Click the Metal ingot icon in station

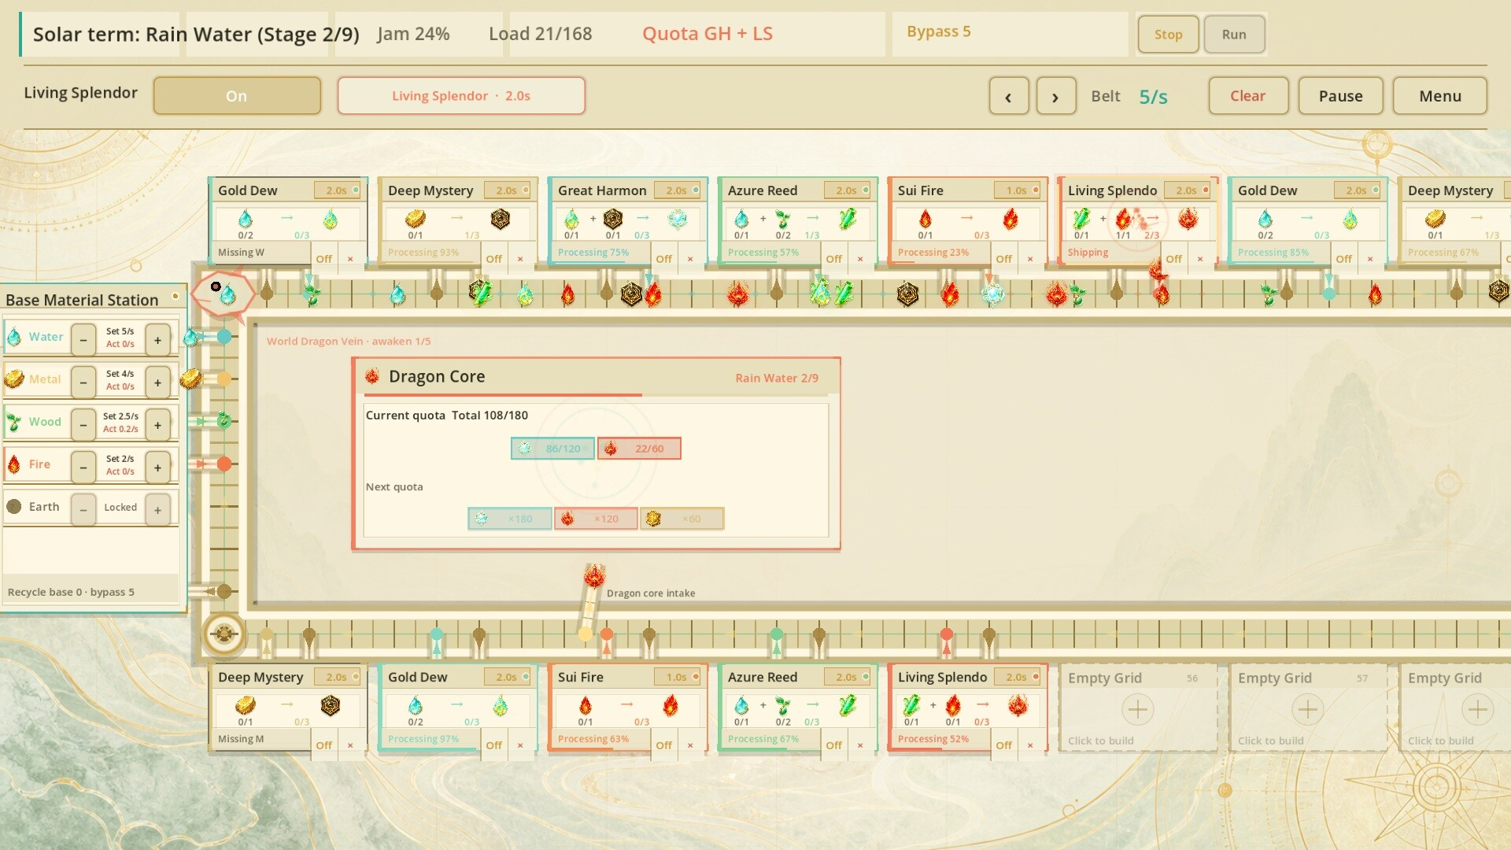pos(14,379)
